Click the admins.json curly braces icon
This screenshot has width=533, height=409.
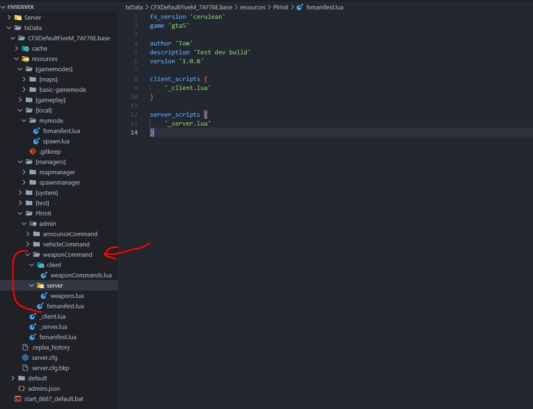[22, 388]
